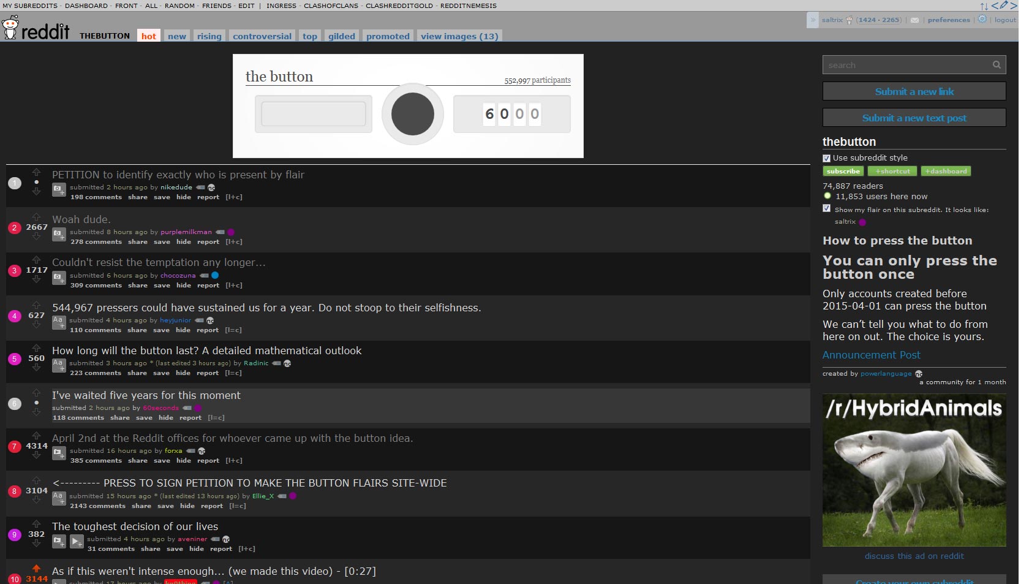Image resolution: width=1029 pixels, height=584 pixels.
Task: Expand image for 'Couldn't resist the temptation' post
Action: 59,278
